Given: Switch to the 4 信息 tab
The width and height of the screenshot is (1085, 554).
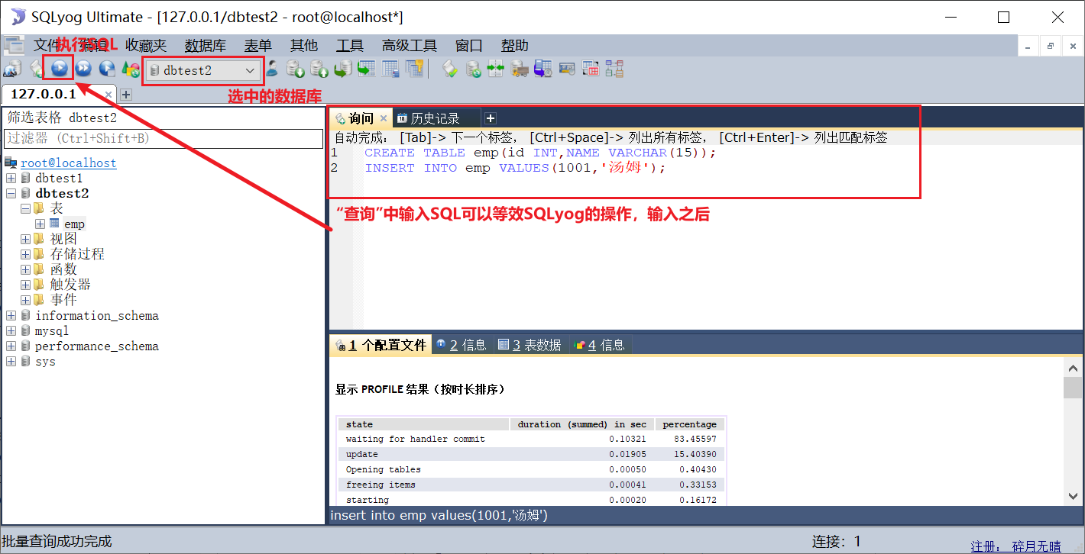Looking at the screenshot, I should click(x=600, y=345).
